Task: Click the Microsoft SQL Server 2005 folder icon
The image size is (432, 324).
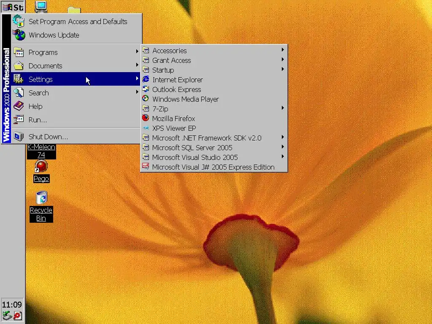Action: tap(146, 147)
